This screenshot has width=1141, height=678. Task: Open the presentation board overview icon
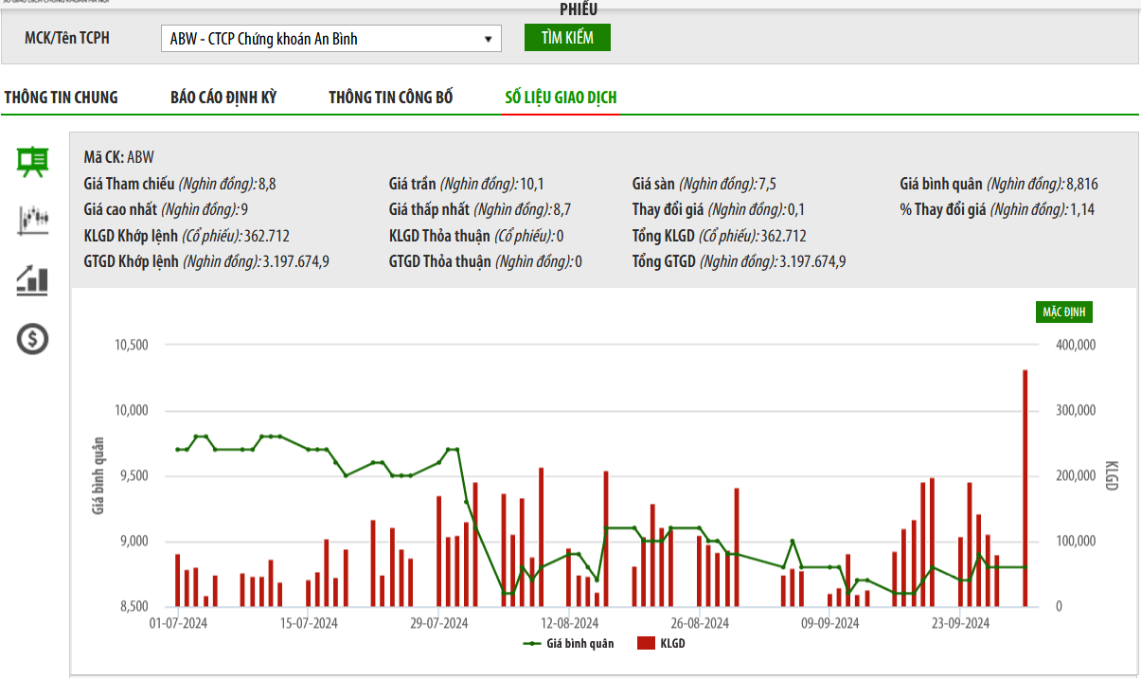[x=33, y=161]
